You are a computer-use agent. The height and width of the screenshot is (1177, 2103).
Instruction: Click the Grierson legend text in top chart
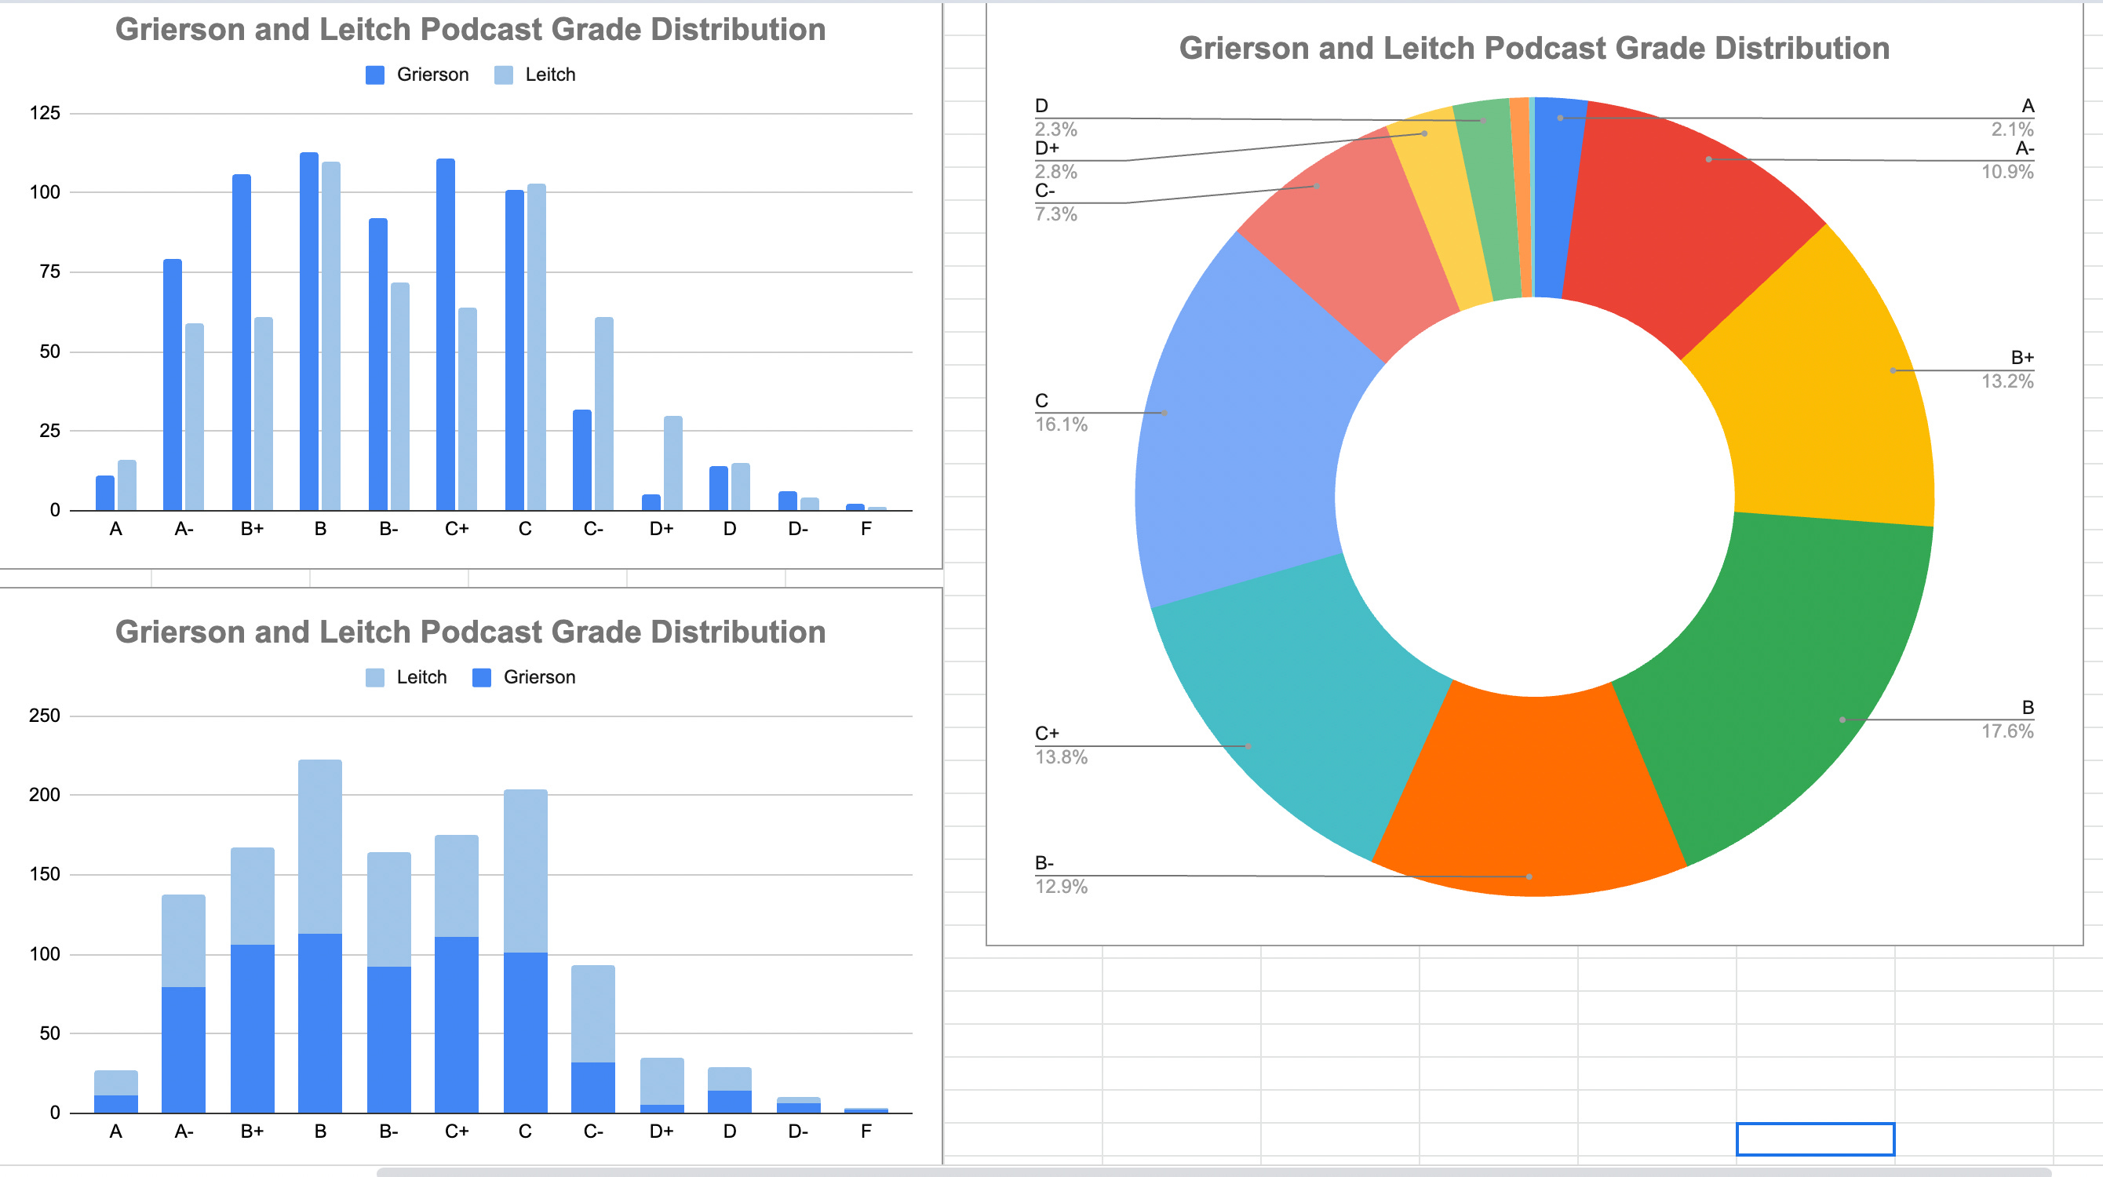(x=432, y=75)
